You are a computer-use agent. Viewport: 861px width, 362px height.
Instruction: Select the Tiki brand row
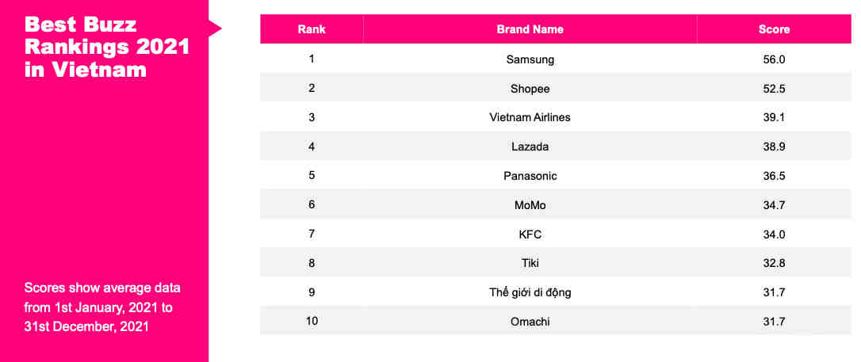[530, 263]
